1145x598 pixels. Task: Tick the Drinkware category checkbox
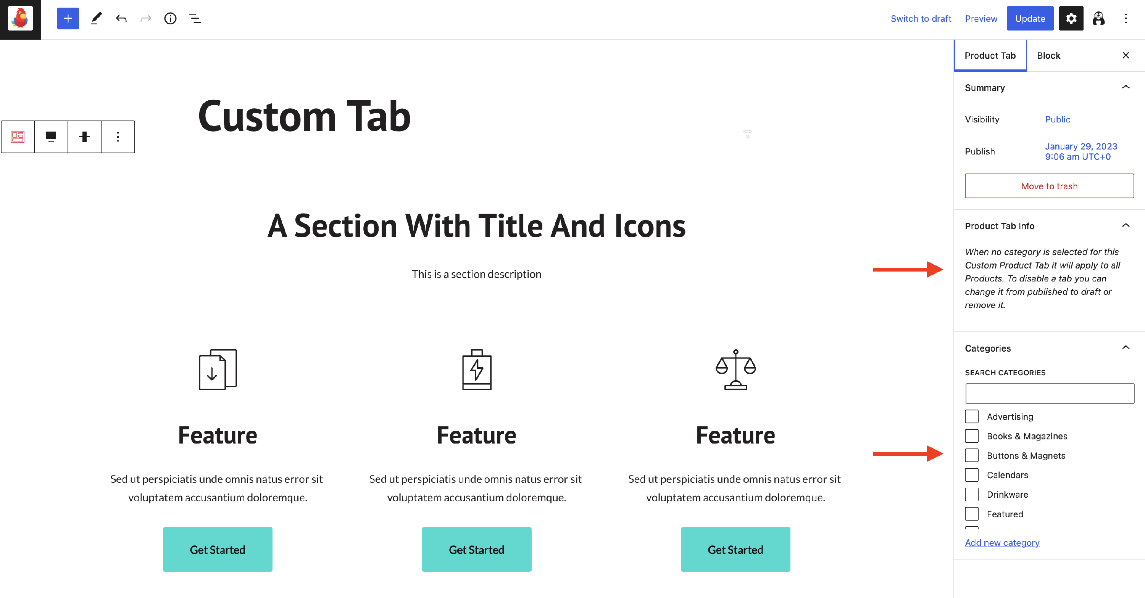coord(972,495)
